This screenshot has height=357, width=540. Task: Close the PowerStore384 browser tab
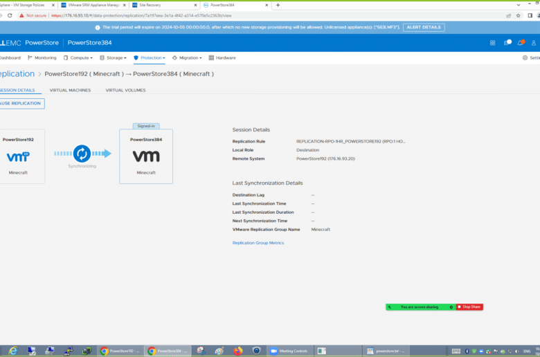click(x=267, y=5)
